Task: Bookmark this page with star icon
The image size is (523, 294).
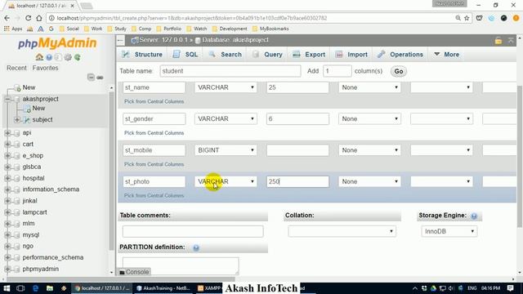Action: 467,18
